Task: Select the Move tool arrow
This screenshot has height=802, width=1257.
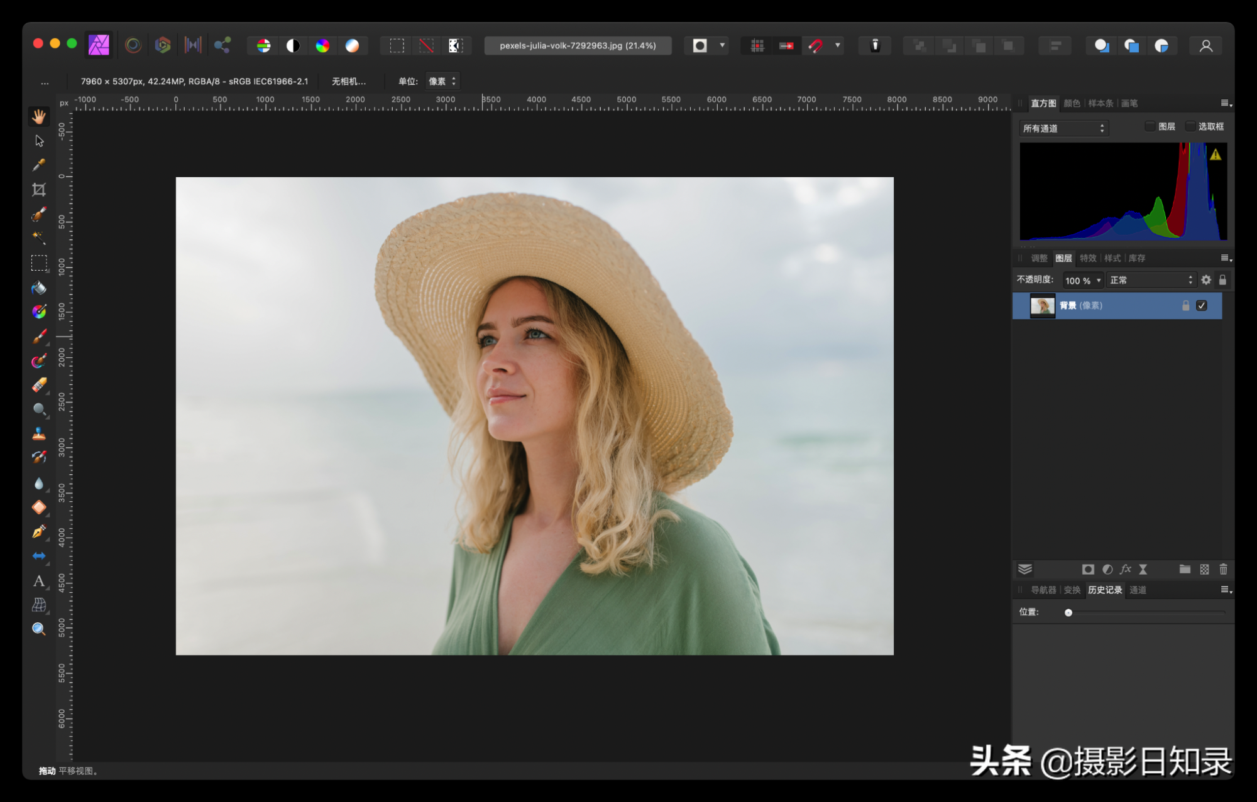Action: [x=39, y=141]
